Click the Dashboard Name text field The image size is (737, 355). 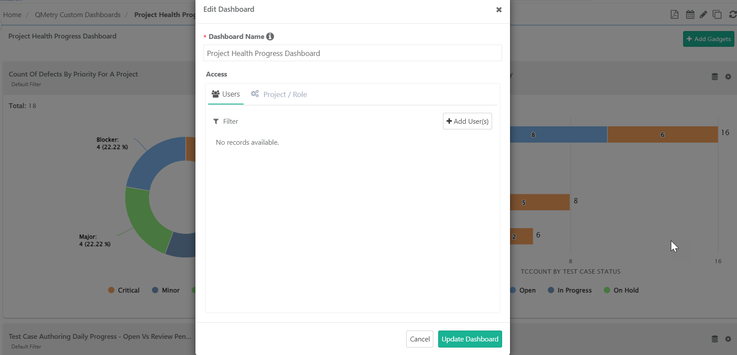(x=352, y=53)
